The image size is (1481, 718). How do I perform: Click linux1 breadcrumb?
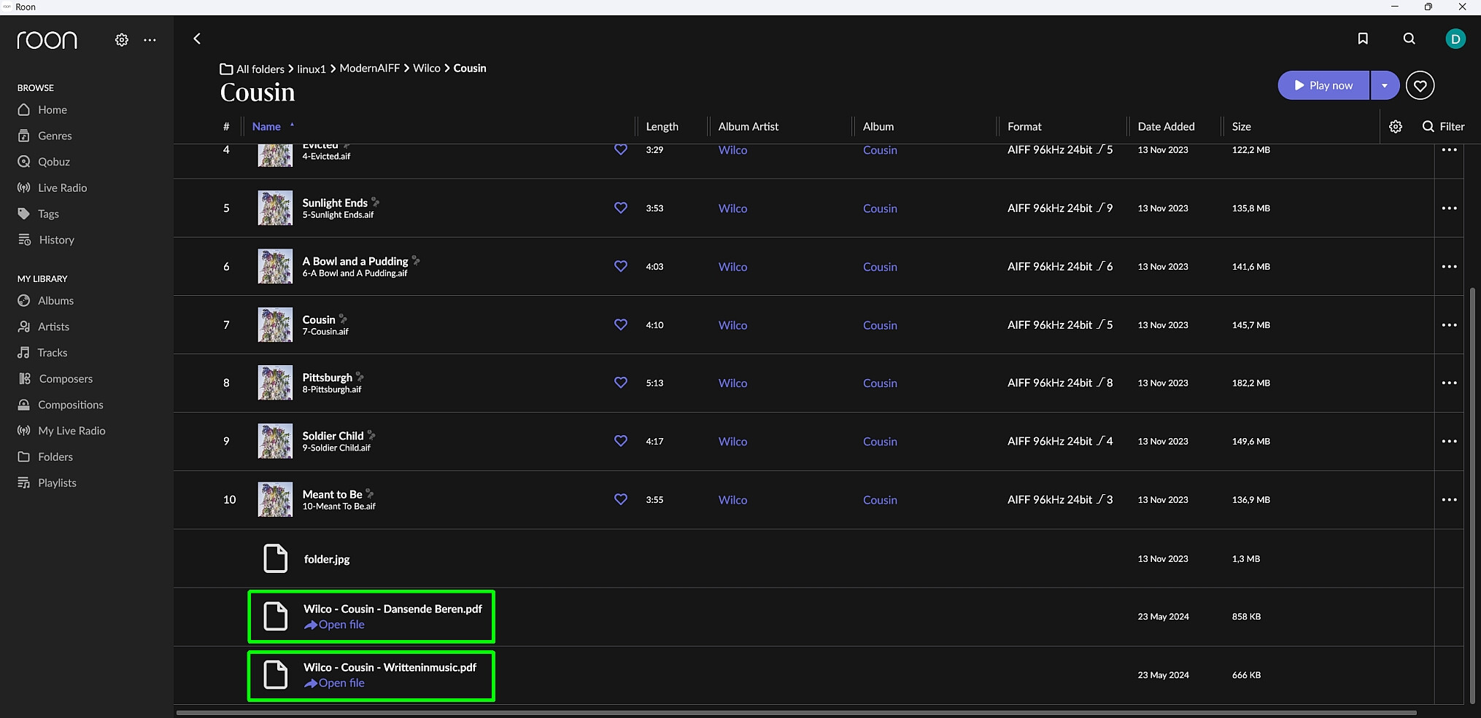[312, 69]
